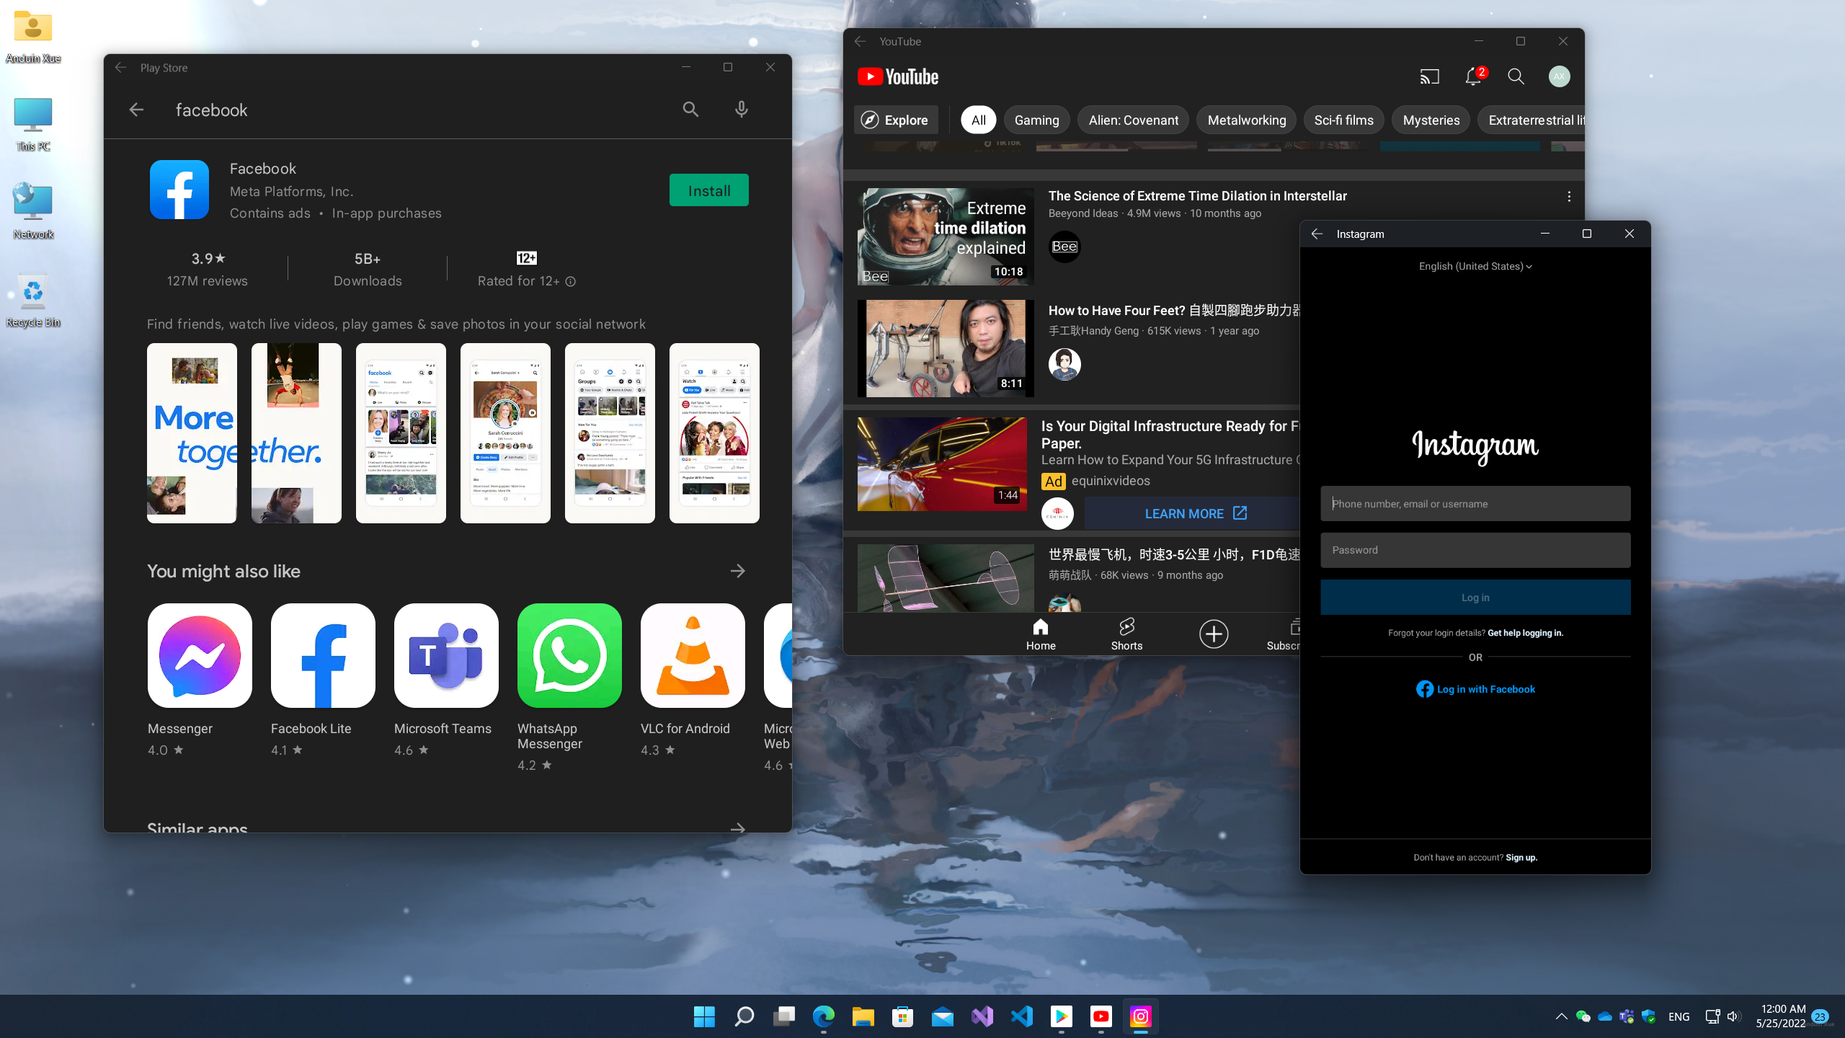Focus the Phone number, email or username field

click(1475, 503)
